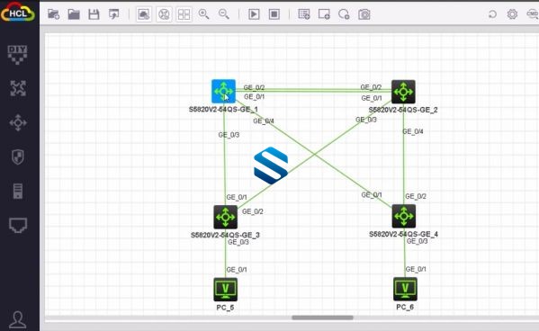Click the screenshot camera toolbar icon
This screenshot has height=331, width=539.
click(364, 14)
